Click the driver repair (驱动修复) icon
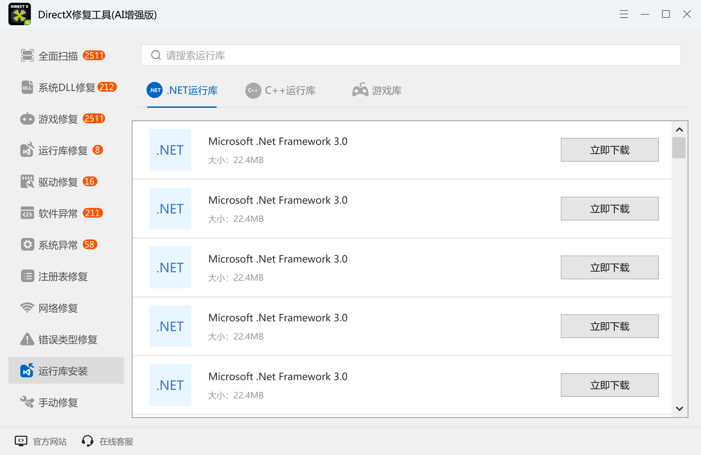 pyautogui.click(x=27, y=182)
